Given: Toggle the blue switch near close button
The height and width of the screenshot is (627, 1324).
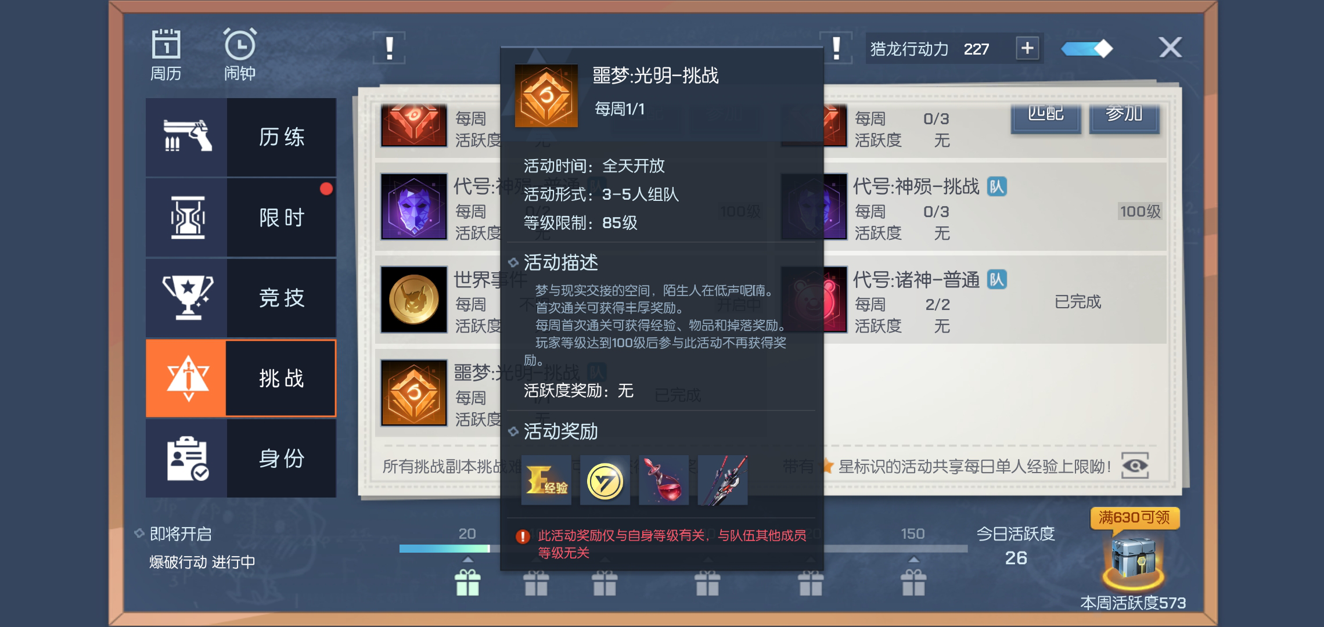Looking at the screenshot, I should (1086, 49).
